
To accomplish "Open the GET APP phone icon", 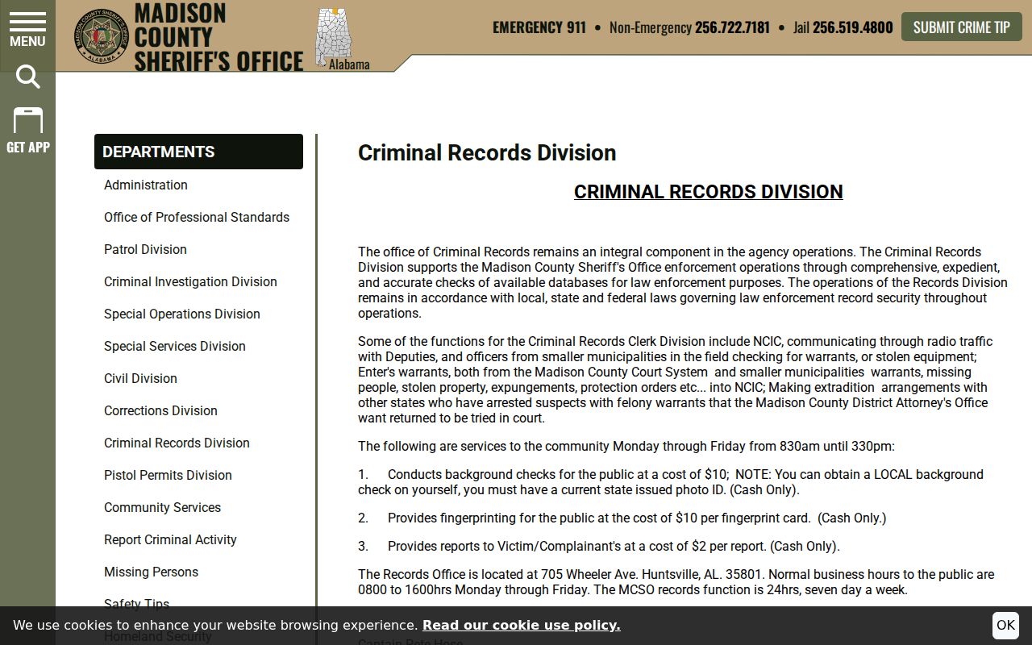I will tap(27, 131).
